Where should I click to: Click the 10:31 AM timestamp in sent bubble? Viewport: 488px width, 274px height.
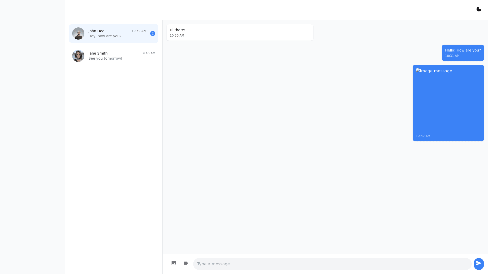pos(452,56)
